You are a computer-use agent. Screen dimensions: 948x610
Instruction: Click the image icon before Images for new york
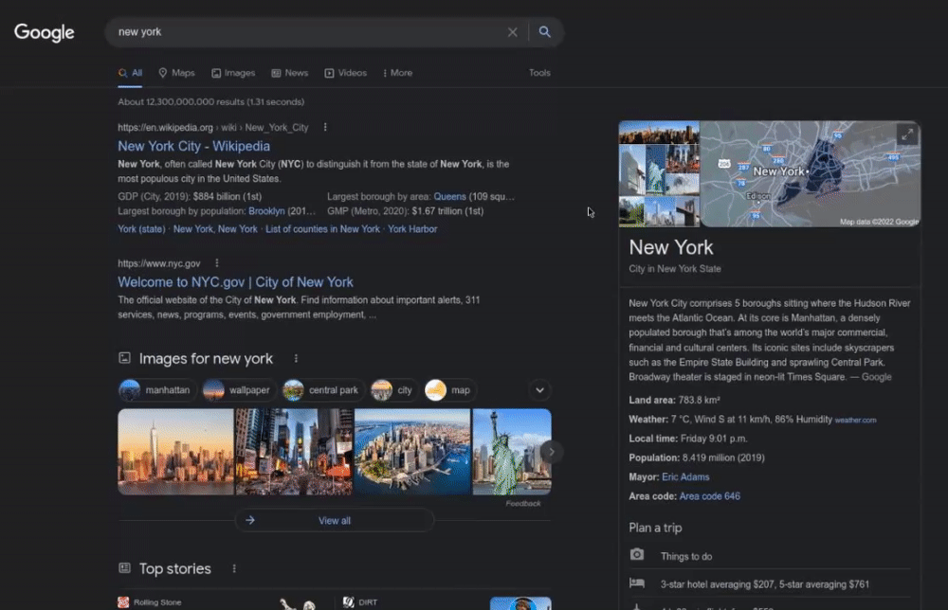[x=124, y=358]
